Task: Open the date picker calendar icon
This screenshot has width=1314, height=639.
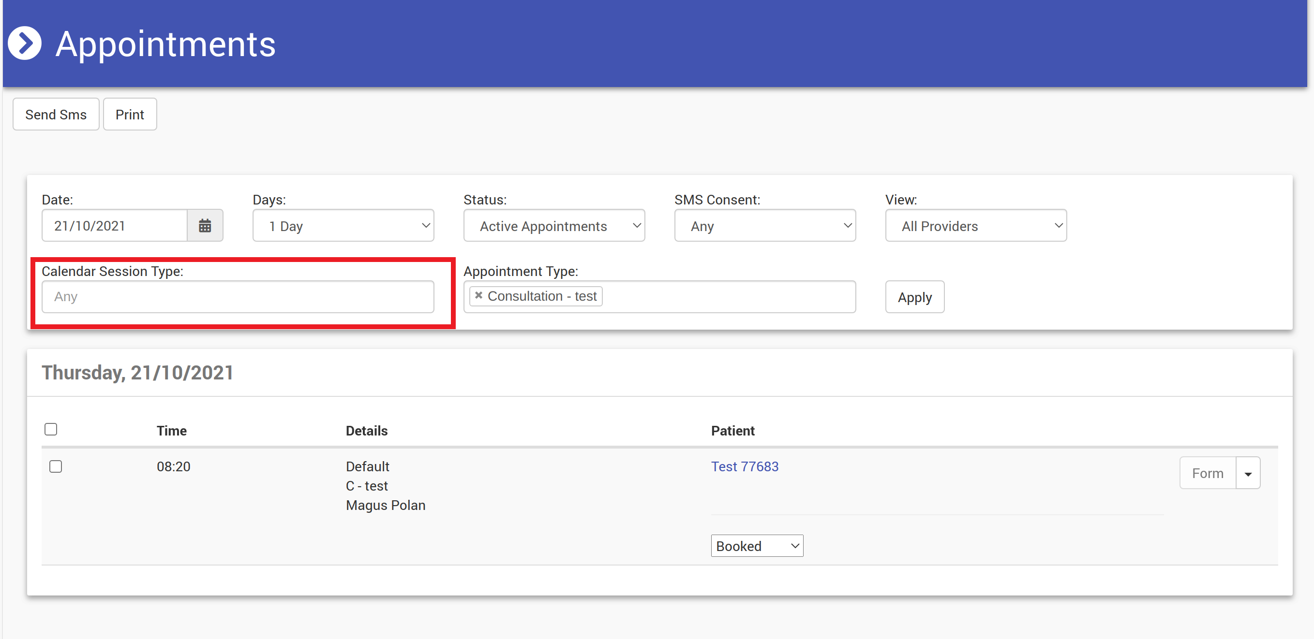Action: pyautogui.click(x=205, y=226)
